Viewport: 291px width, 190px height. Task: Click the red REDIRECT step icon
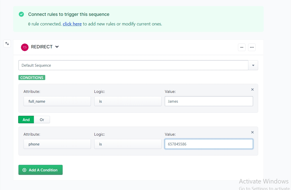tap(25, 47)
